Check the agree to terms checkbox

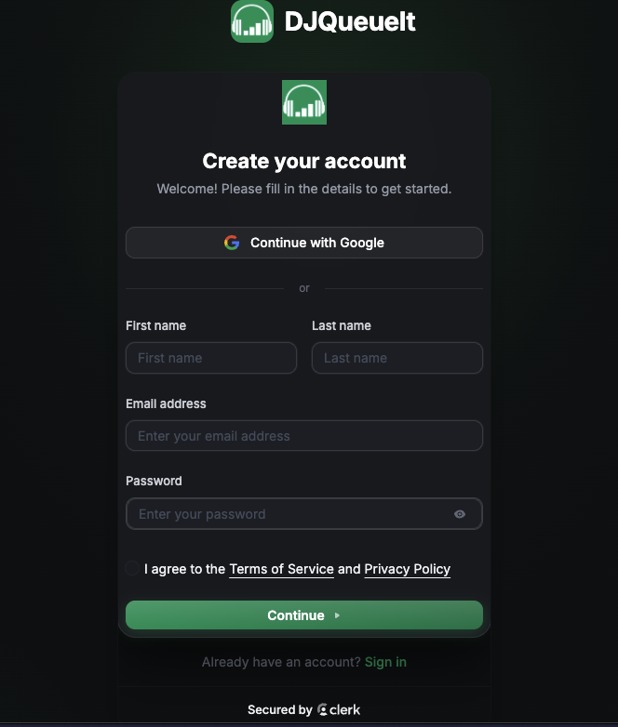tap(132, 569)
